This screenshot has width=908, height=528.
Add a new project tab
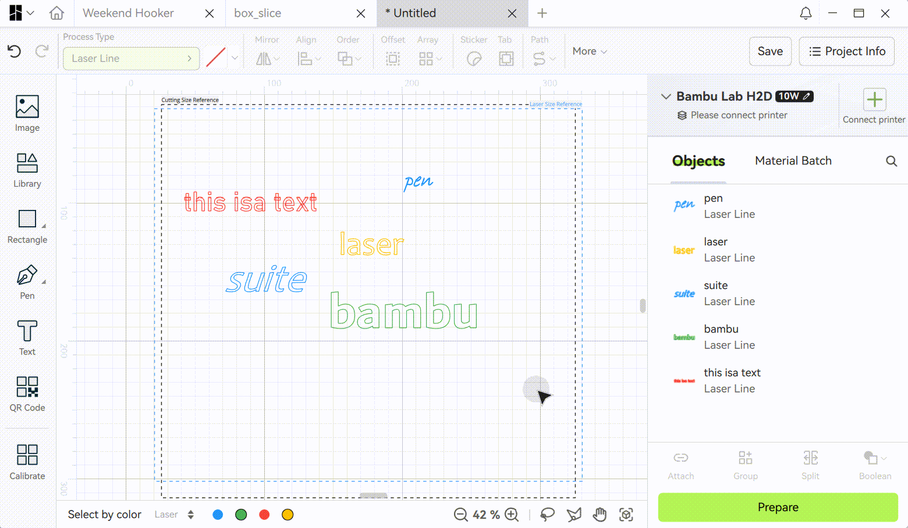(542, 13)
